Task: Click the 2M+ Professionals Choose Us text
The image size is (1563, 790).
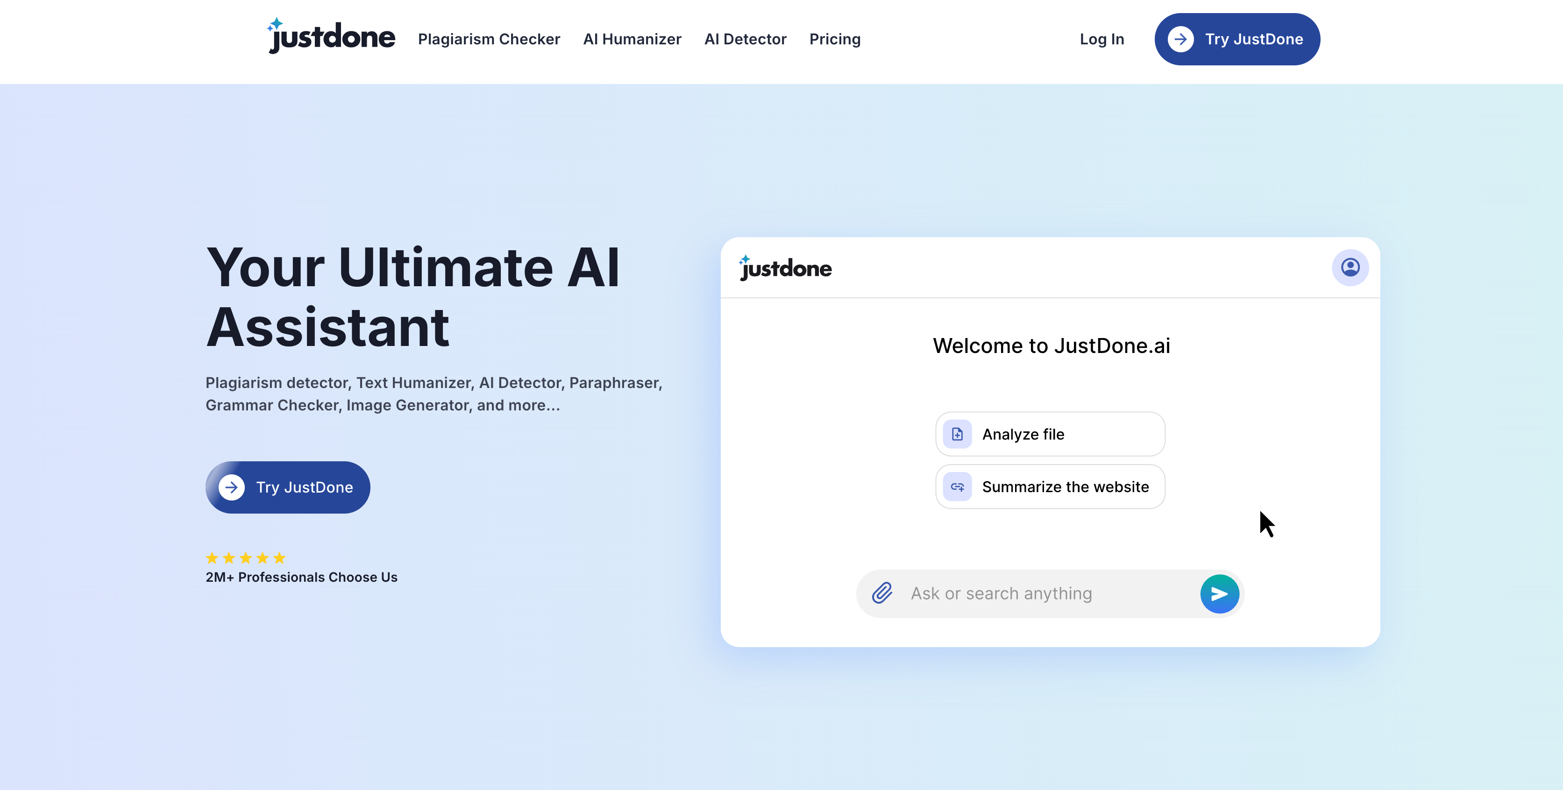Action: coord(301,577)
